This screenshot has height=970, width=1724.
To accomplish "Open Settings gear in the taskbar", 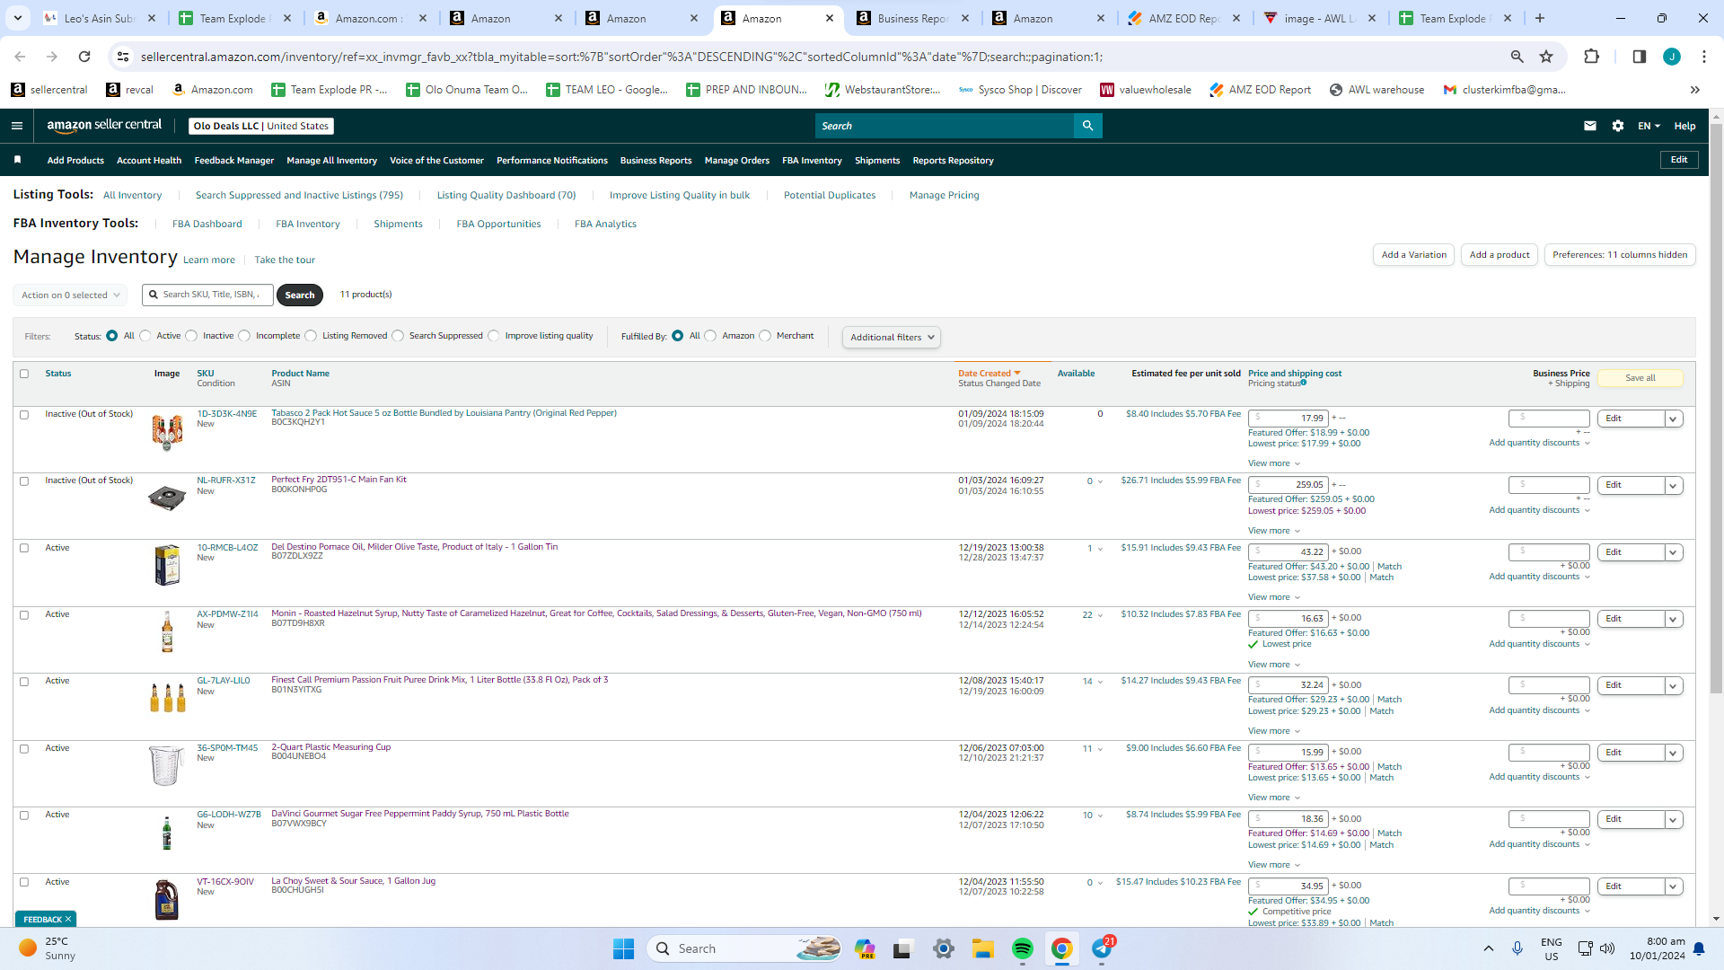I will point(944,948).
